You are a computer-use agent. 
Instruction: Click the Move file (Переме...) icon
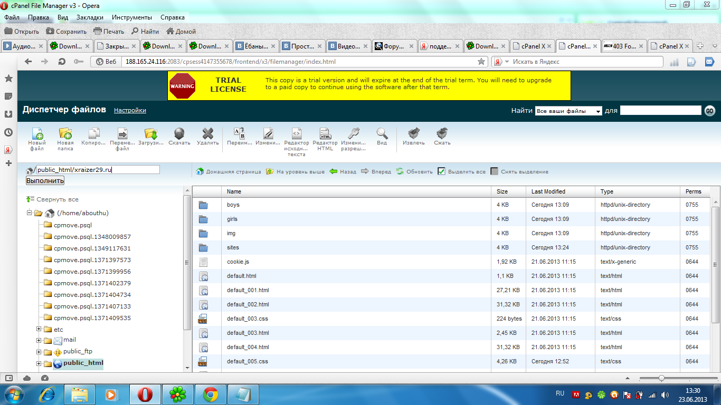coord(122,133)
